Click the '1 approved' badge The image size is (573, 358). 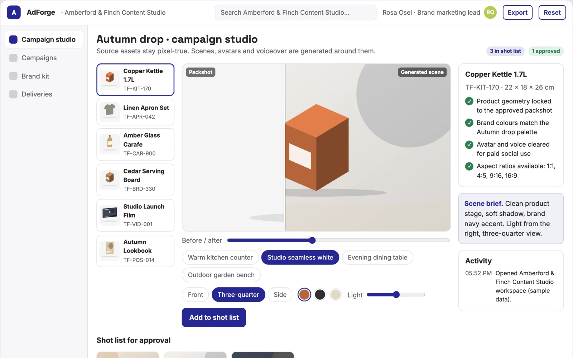[x=546, y=51]
